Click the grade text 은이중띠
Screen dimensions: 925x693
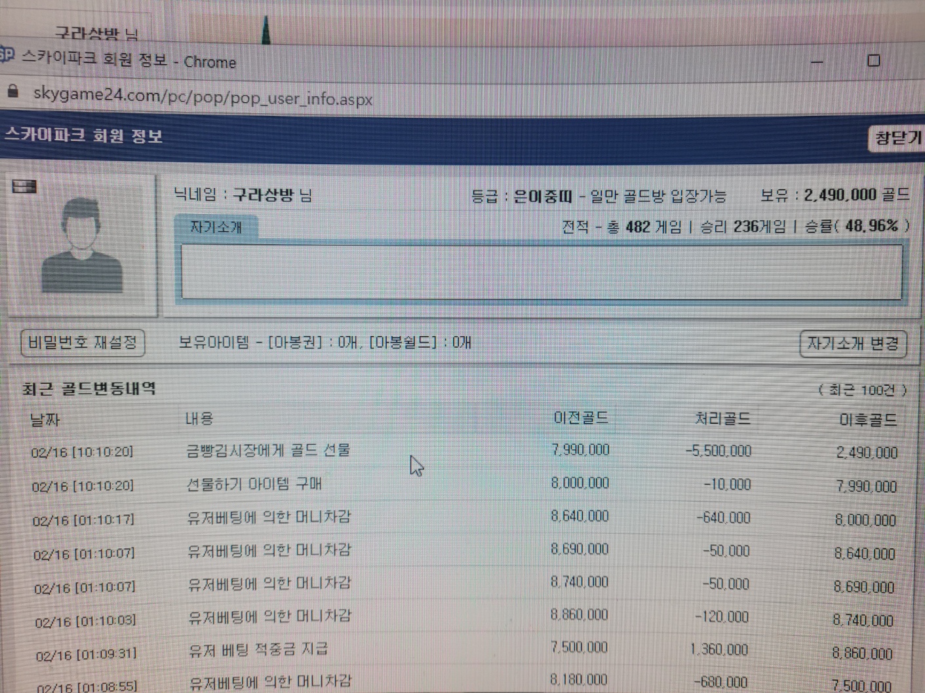542,195
